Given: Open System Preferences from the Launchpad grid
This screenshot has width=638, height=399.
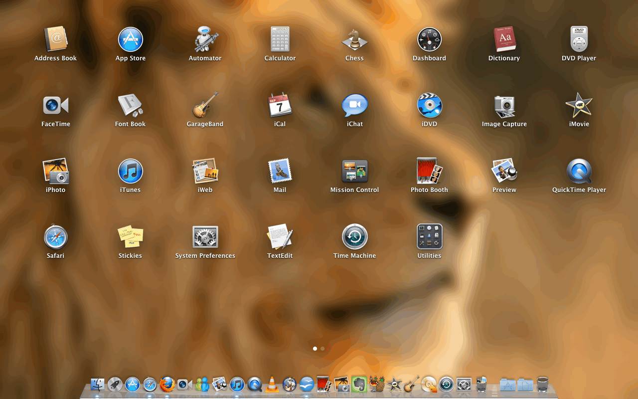Looking at the screenshot, I should (205, 237).
